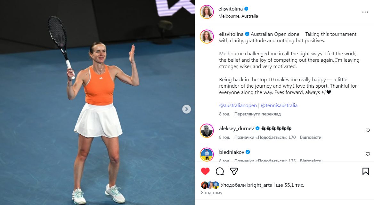Click the tennis player photo
This screenshot has height=205, width=374.
coord(97,102)
